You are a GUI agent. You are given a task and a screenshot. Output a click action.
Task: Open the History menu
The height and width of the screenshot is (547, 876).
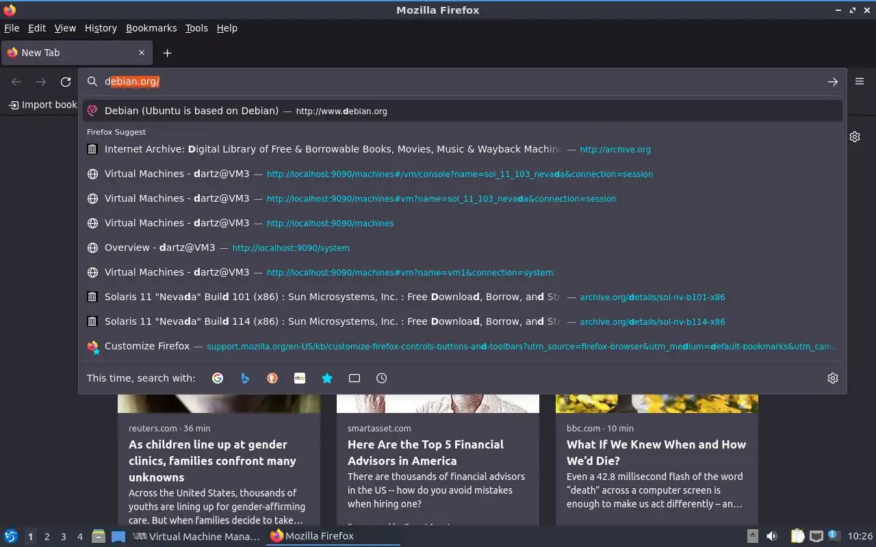[x=101, y=28]
